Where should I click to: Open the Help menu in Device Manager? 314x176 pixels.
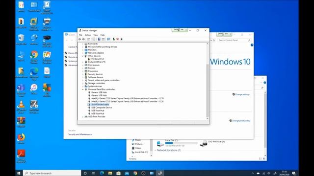click(x=103, y=35)
